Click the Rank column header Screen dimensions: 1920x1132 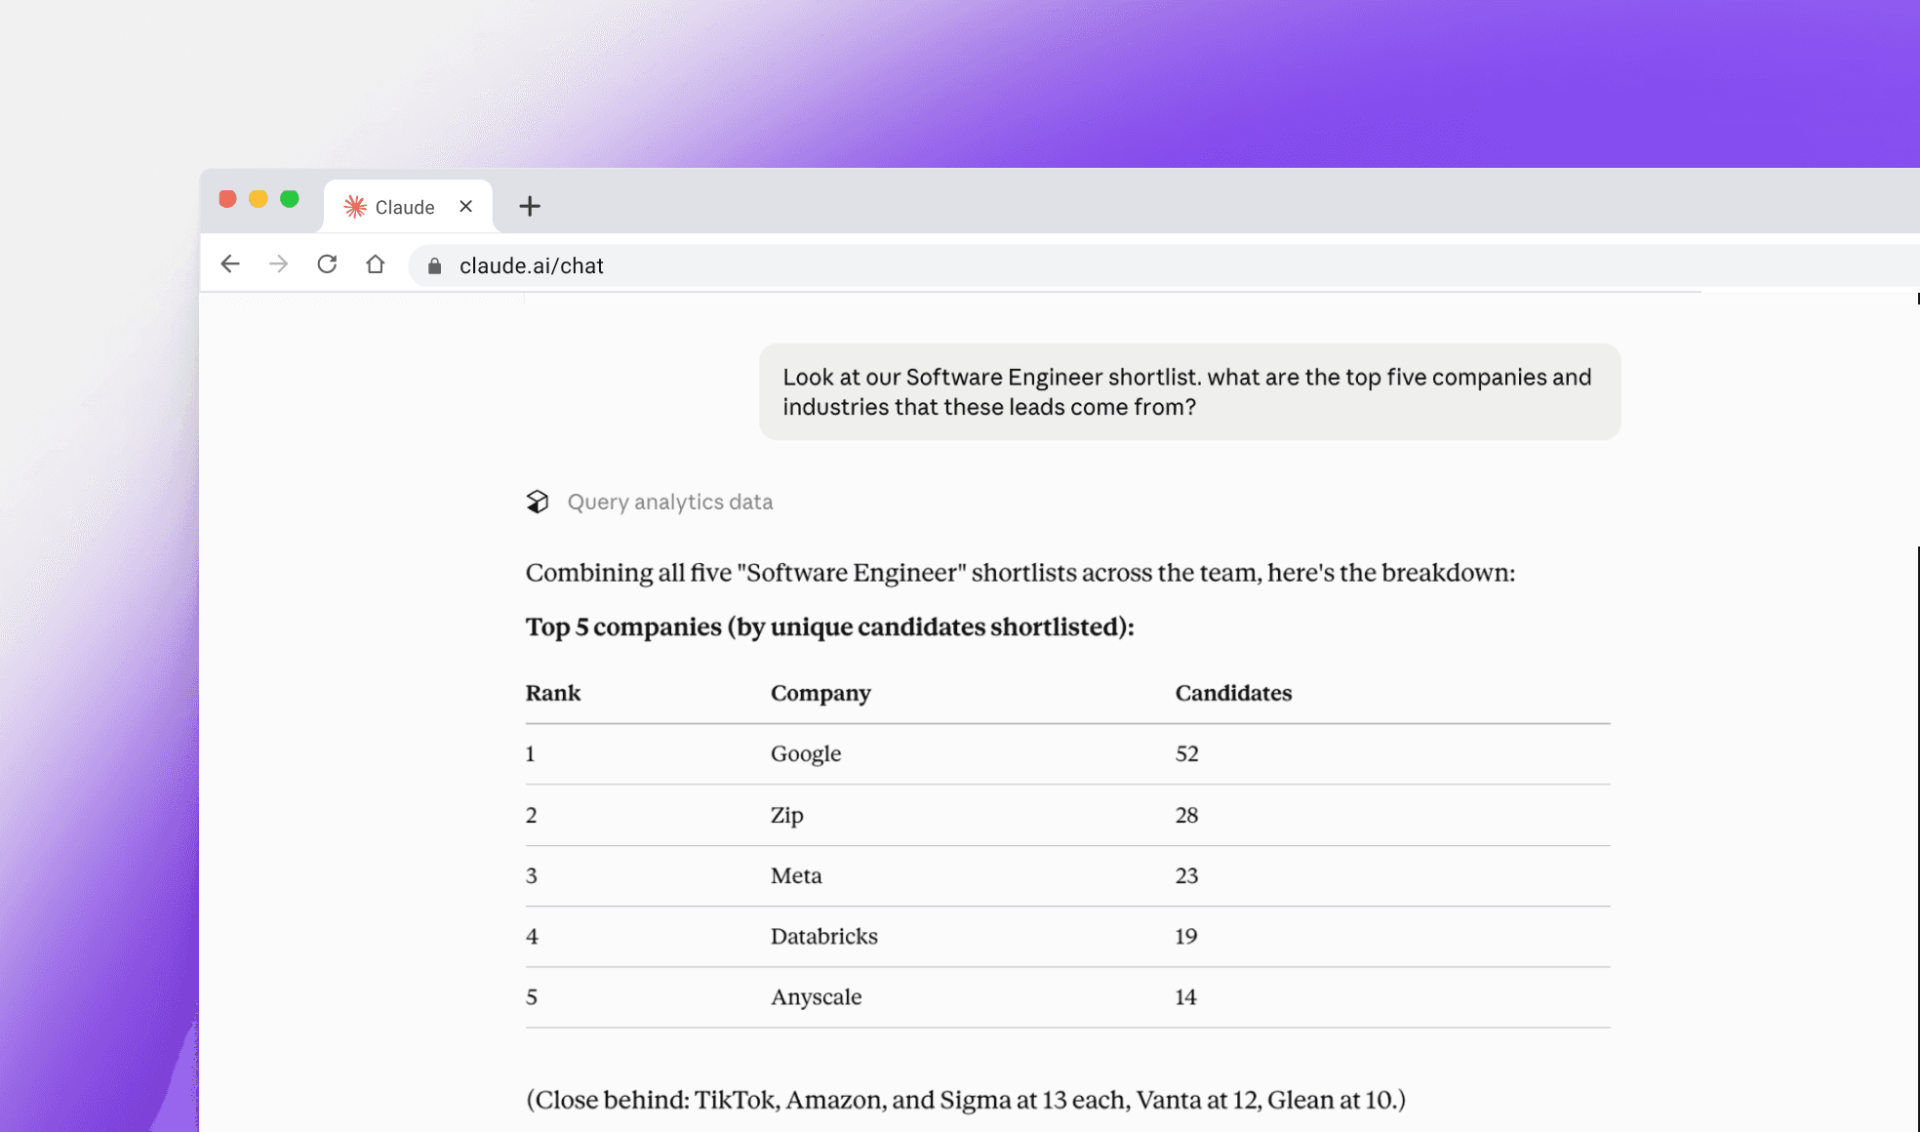pyautogui.click(x=553, y=693)
